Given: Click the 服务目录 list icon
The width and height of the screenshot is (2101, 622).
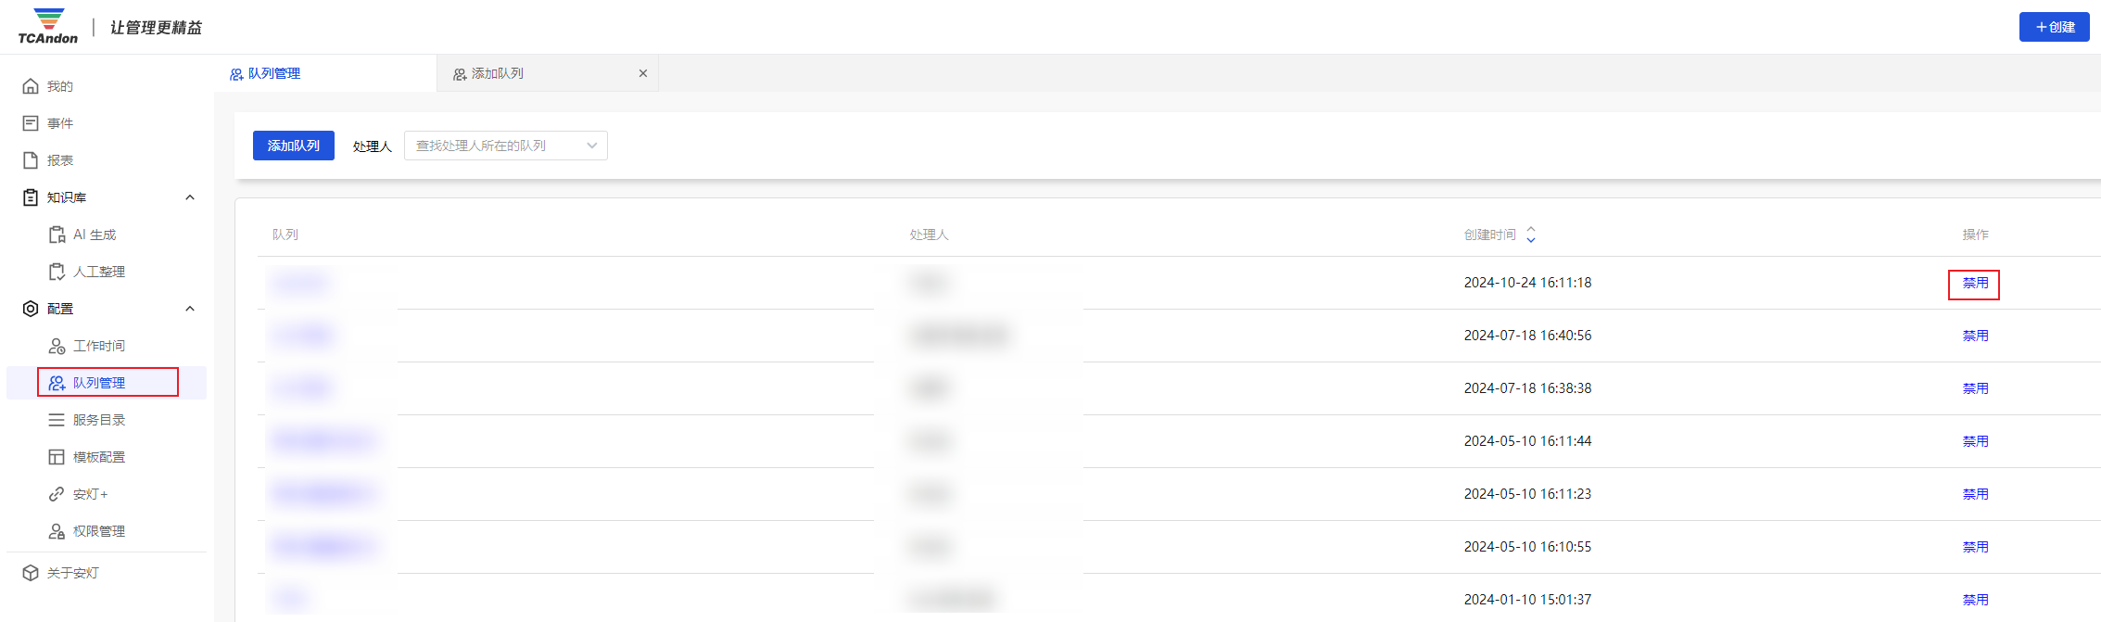Looking at the screenshot, I should tap(57, 420).
